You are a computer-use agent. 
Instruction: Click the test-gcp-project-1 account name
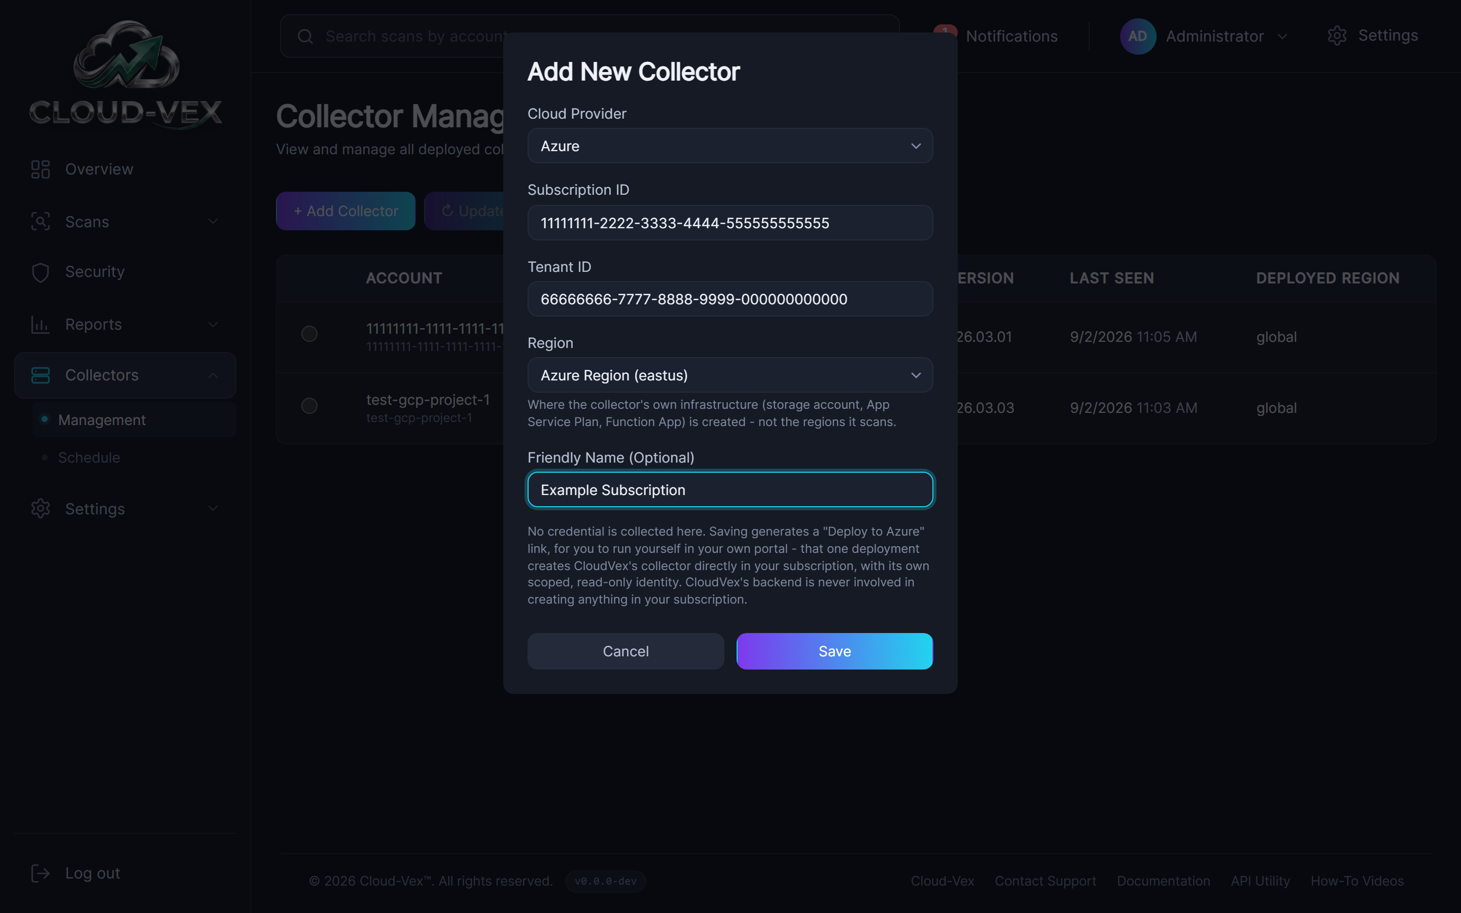[428, 400]
